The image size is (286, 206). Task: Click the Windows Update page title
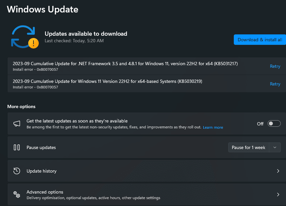pyautogui.click(x=42, y=9)
